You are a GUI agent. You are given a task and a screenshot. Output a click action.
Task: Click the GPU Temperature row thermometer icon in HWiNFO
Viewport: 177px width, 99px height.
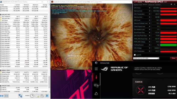(1, 17)
